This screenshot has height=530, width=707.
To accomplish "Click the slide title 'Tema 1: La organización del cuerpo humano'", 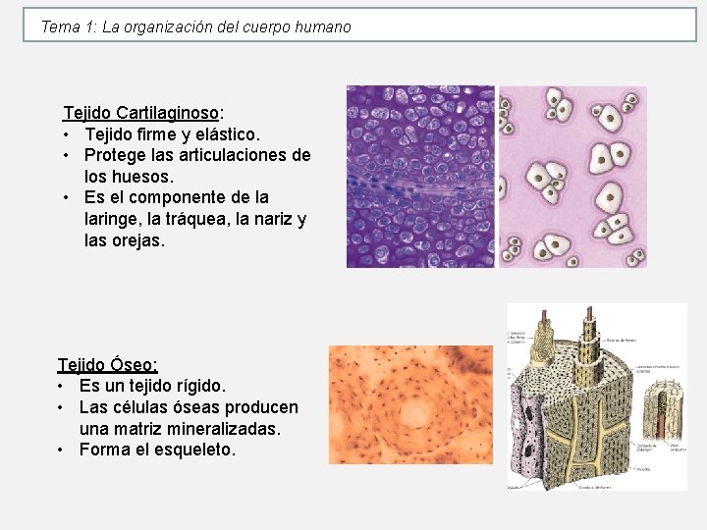I will pos(195,27).
